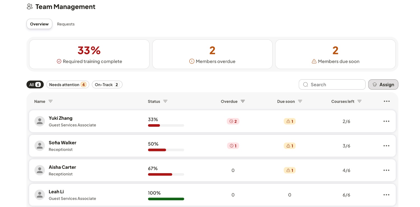The image size is (420, 207).
Task: Click Aisha Carter's avatar icon
Action: point(40,170)
